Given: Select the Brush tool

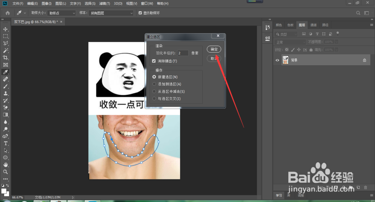Looking at the screenshot, I should pos(6,86).
